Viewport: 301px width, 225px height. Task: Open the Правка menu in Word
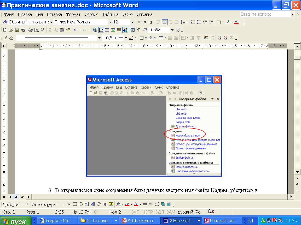[25, 15]
